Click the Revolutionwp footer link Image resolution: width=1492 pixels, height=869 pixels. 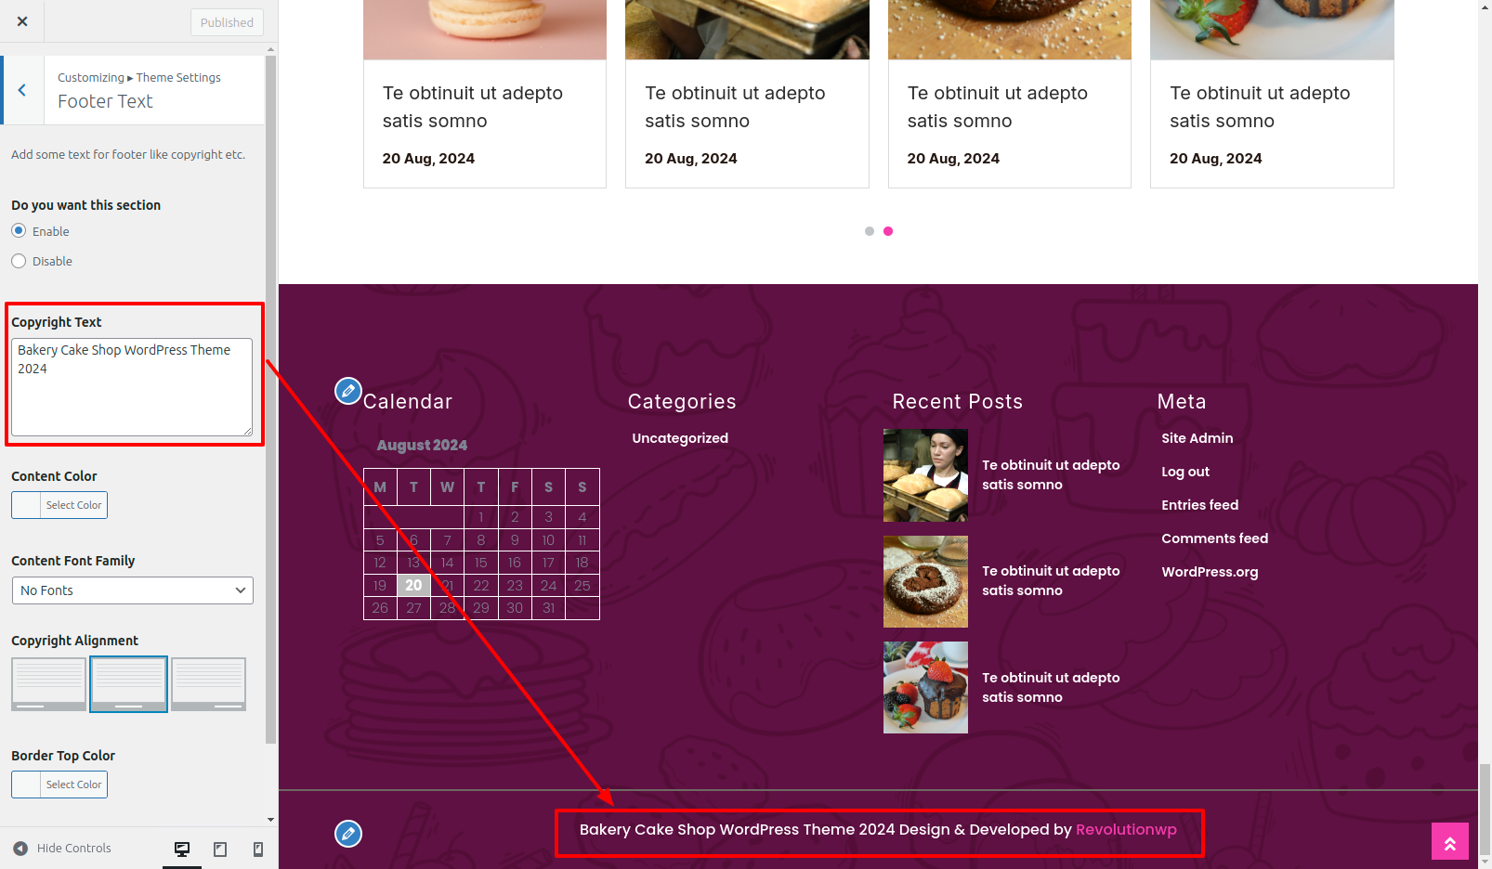pos(1126,829)
